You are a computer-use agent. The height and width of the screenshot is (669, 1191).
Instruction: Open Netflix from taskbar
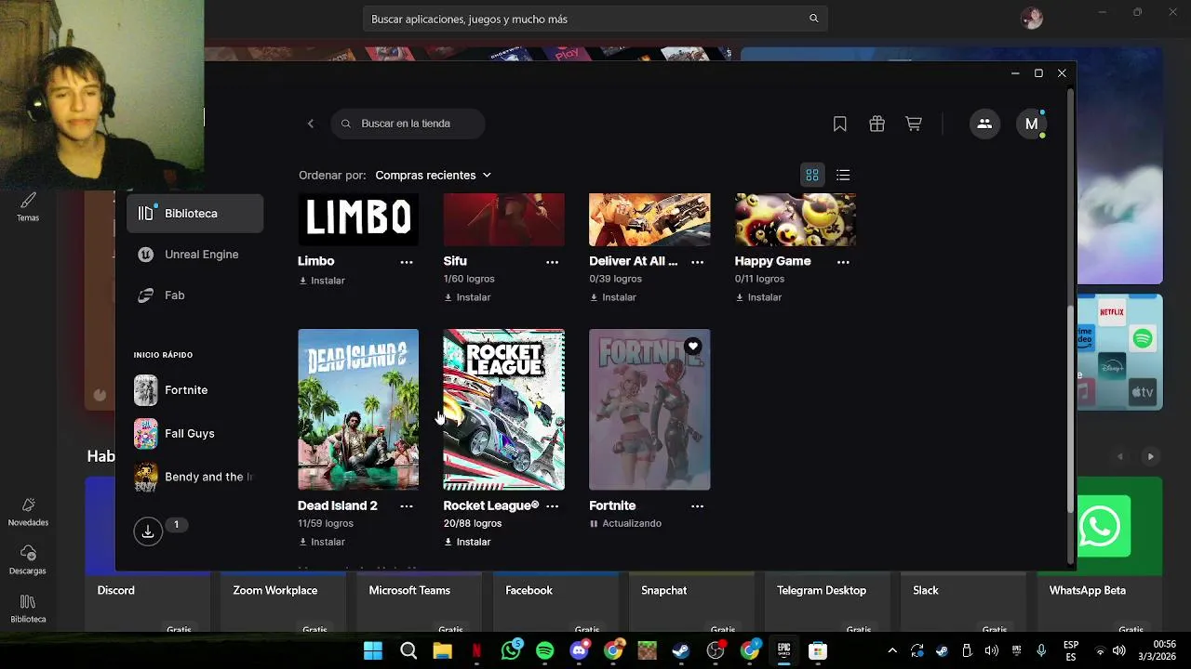(x=476, y=650)
